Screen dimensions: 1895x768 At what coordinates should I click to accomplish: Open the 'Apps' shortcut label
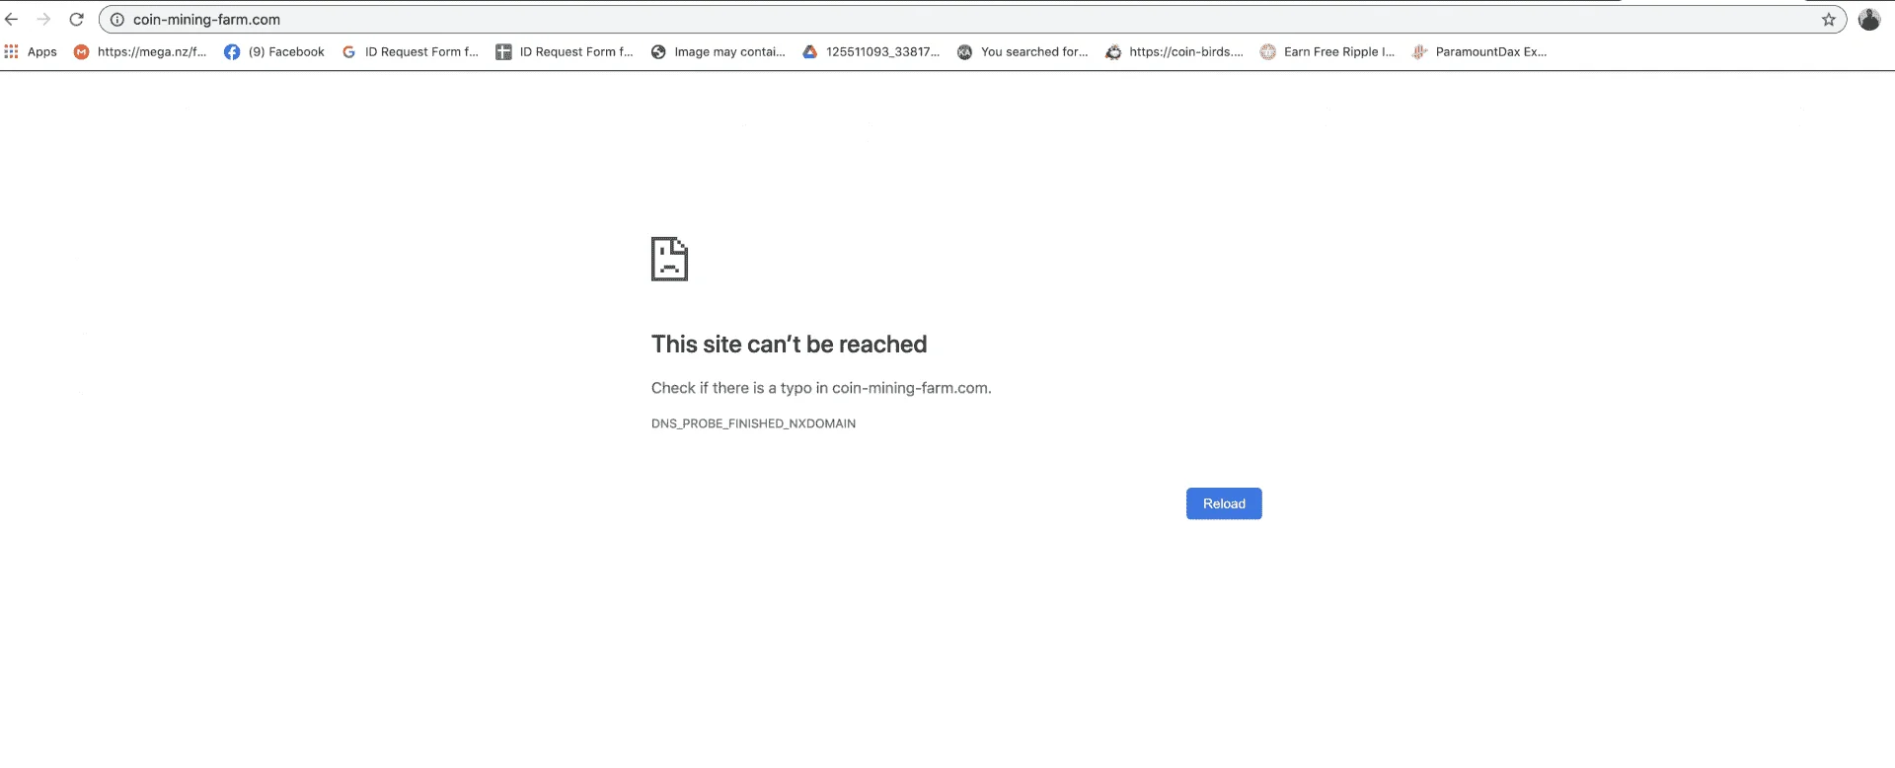pyautogui.click(x=42, y=52)
